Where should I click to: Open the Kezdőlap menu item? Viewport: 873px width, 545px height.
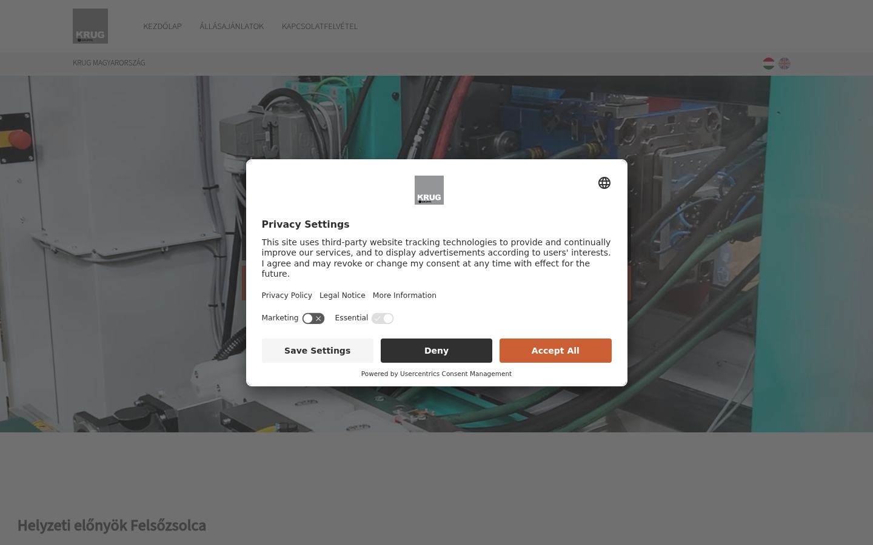pos(162,26)
